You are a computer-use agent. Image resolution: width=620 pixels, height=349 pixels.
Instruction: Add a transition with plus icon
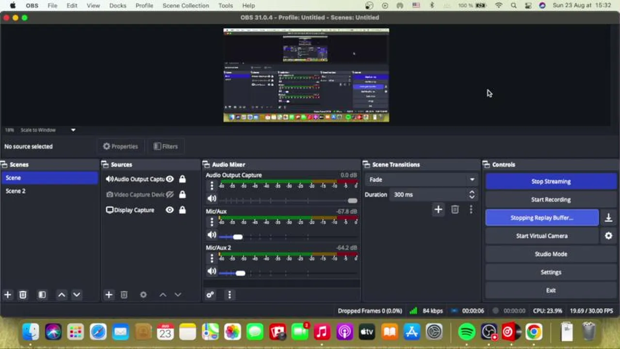pyautogui.click(x=438, y=209)
